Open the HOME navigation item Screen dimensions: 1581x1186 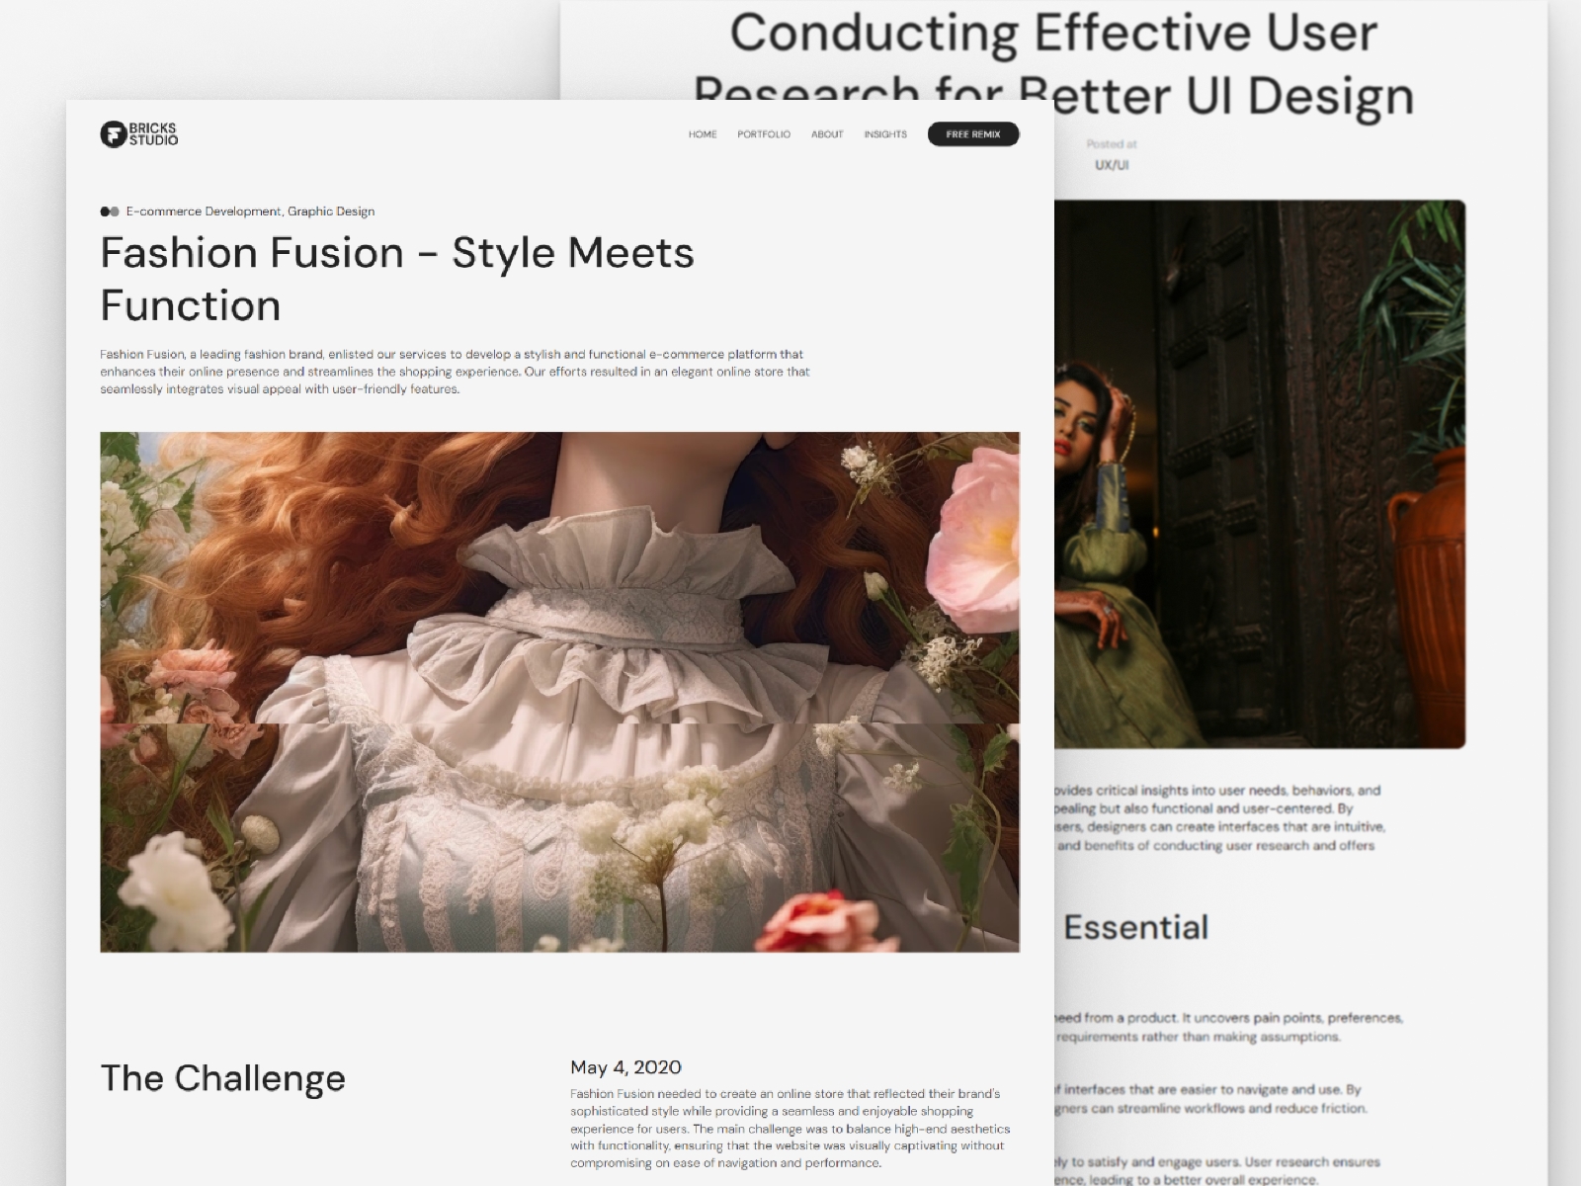(x=703, y=134)
